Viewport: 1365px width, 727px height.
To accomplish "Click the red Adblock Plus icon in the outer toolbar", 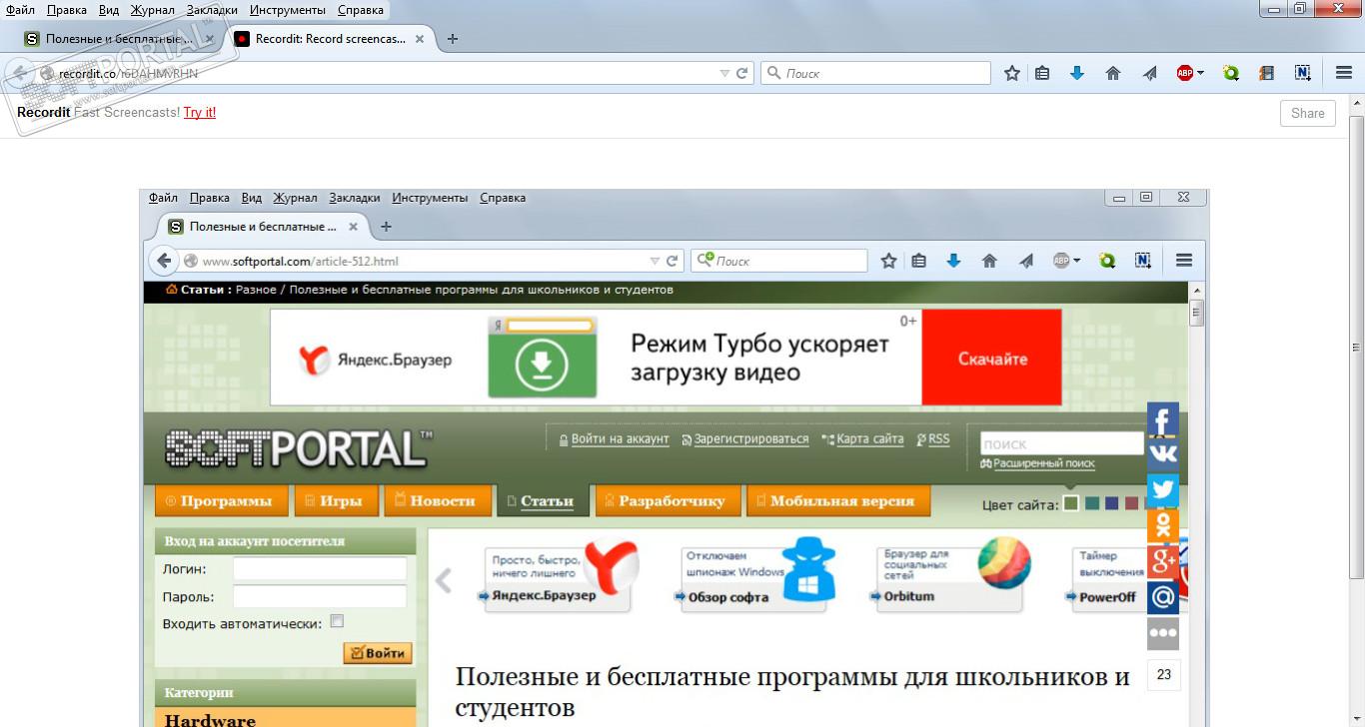I will tap(1185, 73).
